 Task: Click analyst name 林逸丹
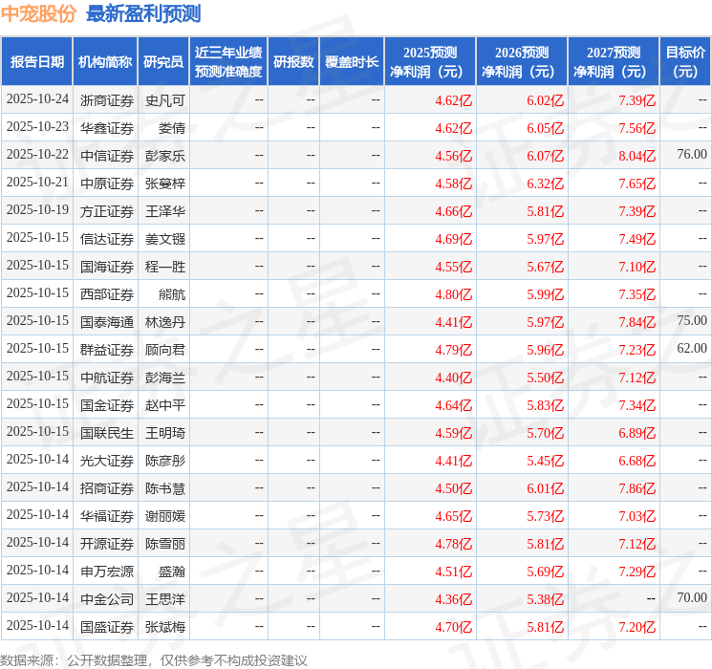tap(165, 322)
